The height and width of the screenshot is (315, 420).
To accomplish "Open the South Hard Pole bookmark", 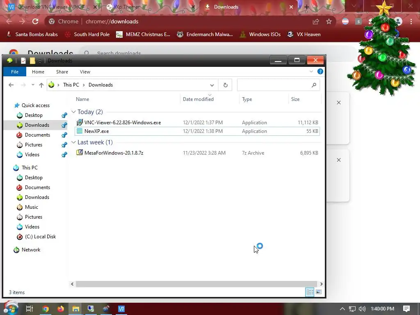I will 87,34.
